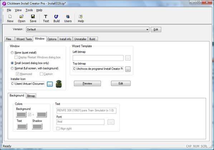
Task: Run the installer Test icon
Action: (46, 19)
